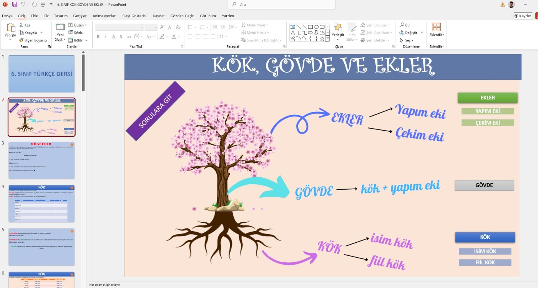Screen dimensions: 538x288
Task: Switch to the Tasarım tab
Action: click(x=61, y=16)
